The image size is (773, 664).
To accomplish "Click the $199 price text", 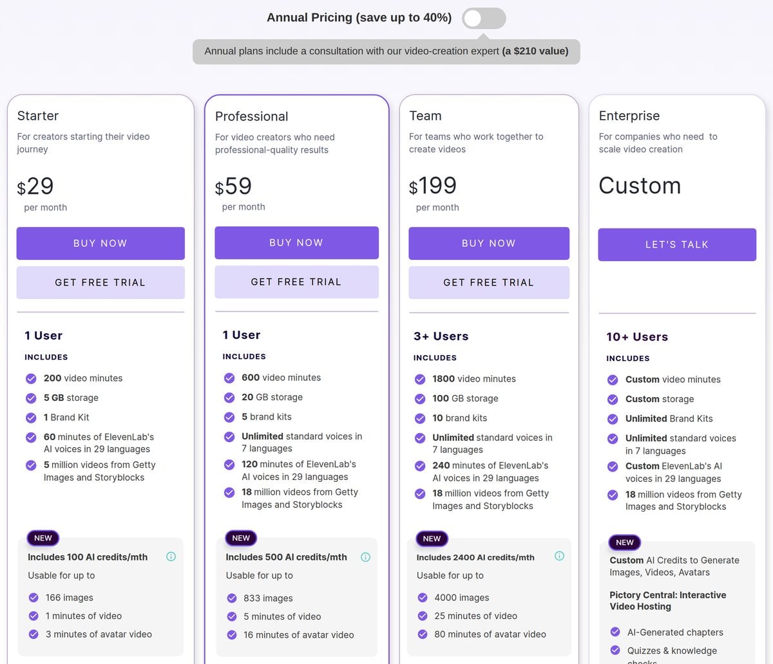I will point(433,186).
